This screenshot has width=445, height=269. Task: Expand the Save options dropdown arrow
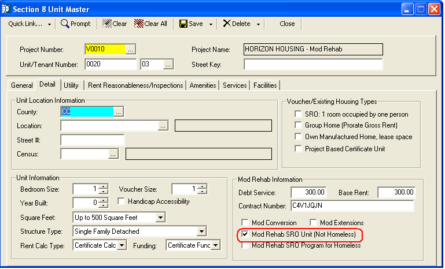[x=211, y=24]
